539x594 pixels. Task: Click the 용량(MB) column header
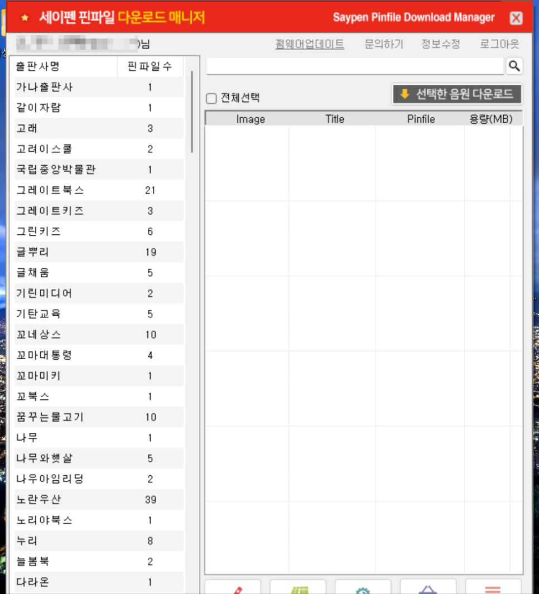click(x=491, y=119)
